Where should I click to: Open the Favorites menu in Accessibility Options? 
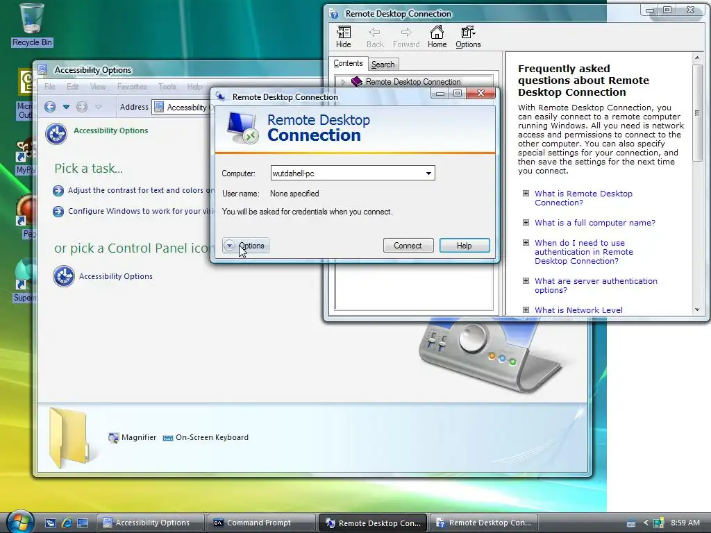132,87
